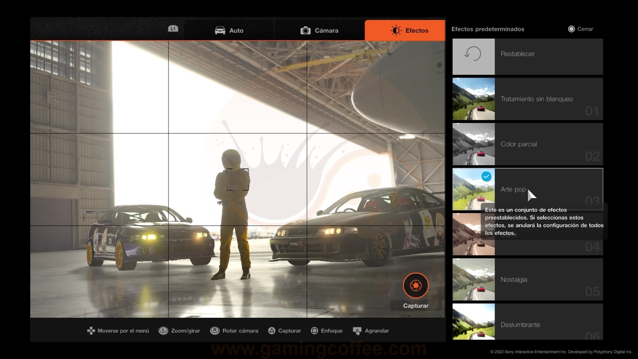Click the Agrandar touchpad icon

(357, 331)
